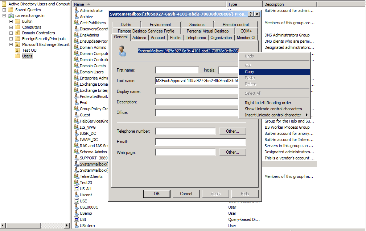Open the Remote Desktop Services Profile tab
Screen dimensions: 366x231
(146, 31)
